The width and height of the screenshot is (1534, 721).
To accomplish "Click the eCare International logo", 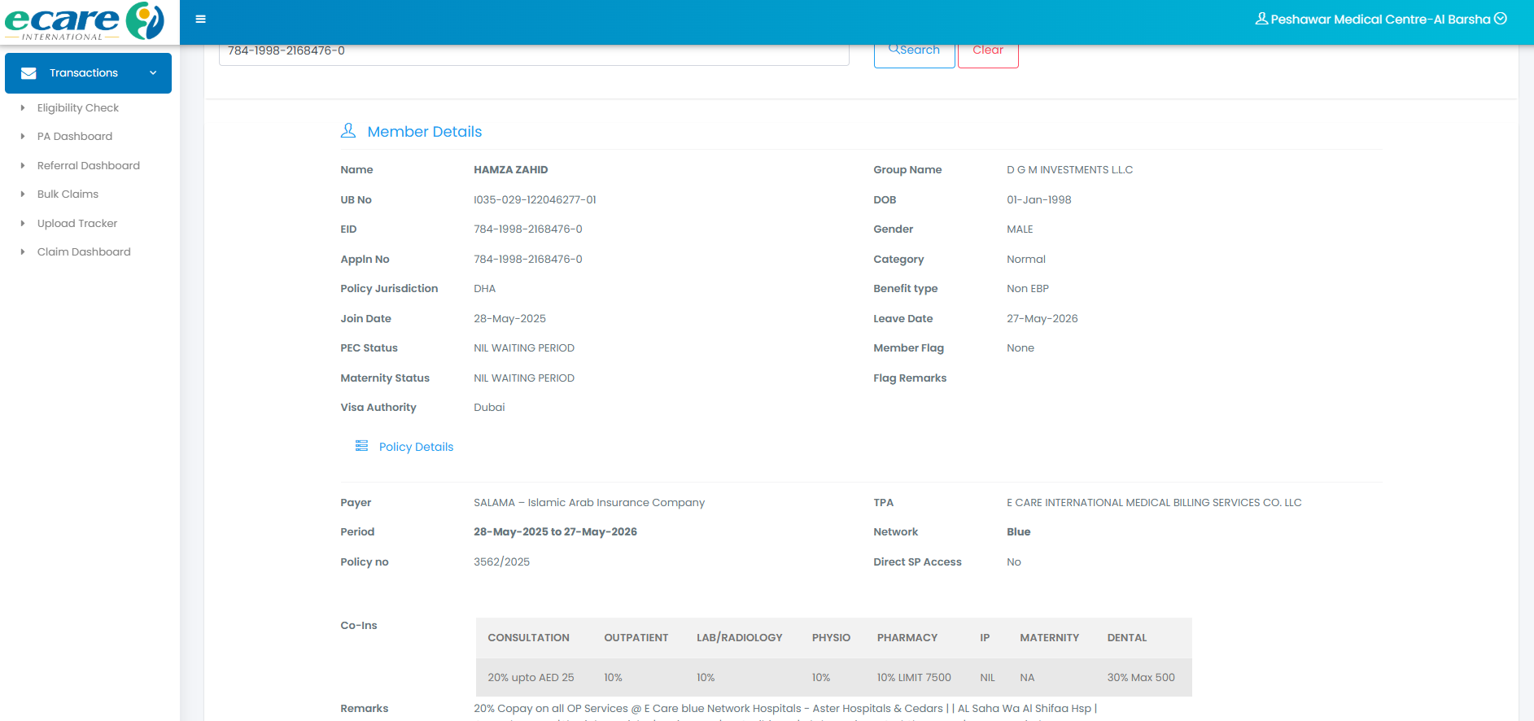I will point(85,22).
